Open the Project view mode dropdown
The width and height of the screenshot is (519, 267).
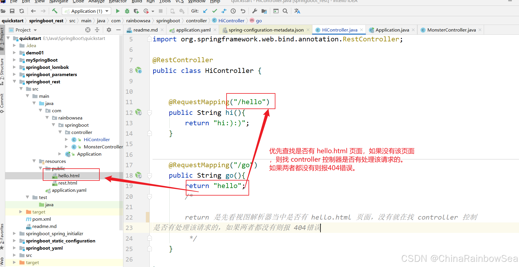coord(35,30)
